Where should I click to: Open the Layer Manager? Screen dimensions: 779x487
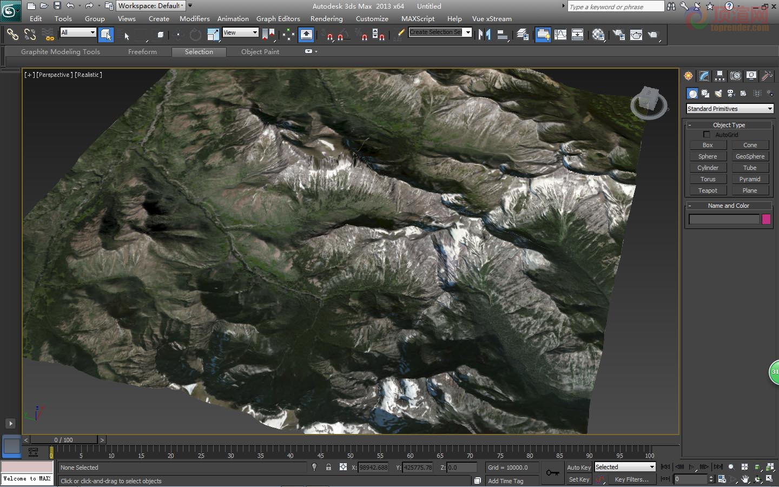click(523, 35)
